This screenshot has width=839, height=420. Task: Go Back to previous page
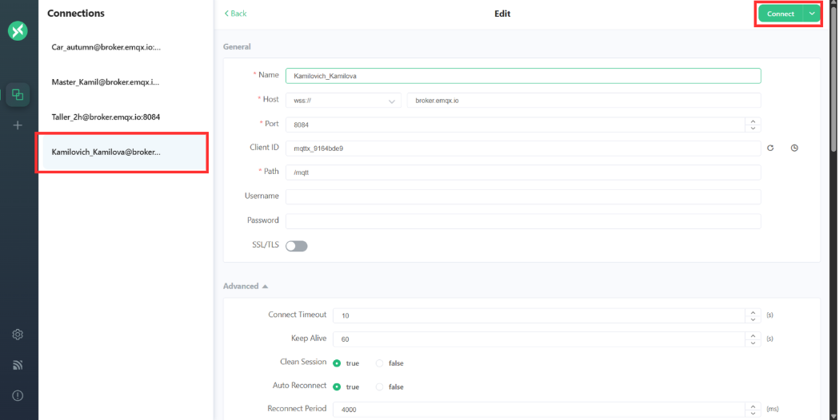coord(235,14)
